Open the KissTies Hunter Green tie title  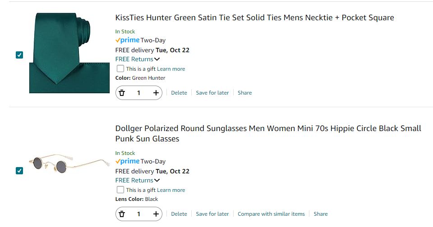[254, 18]
